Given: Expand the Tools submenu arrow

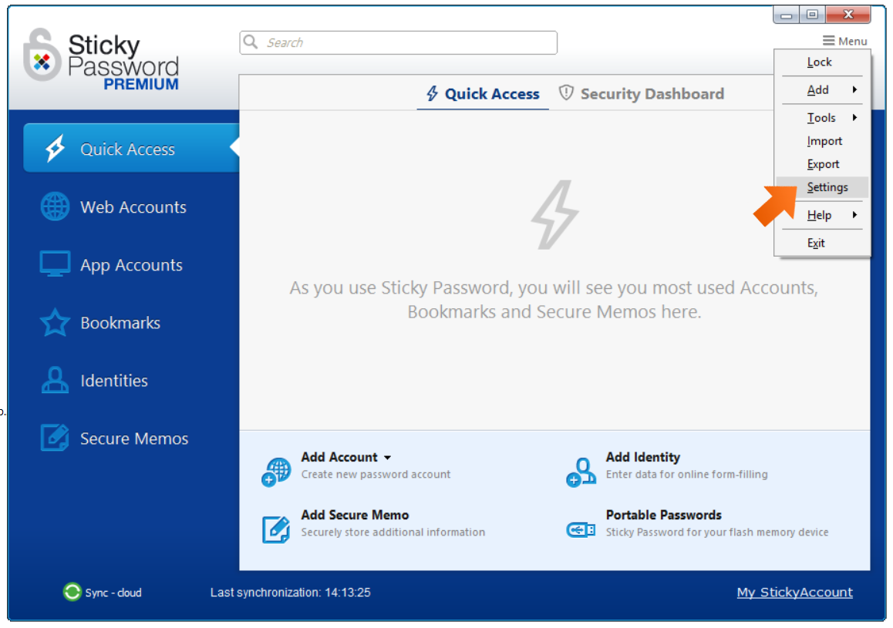Looking at the screenshot, I should pyautogui.click(x=855, y=117).
